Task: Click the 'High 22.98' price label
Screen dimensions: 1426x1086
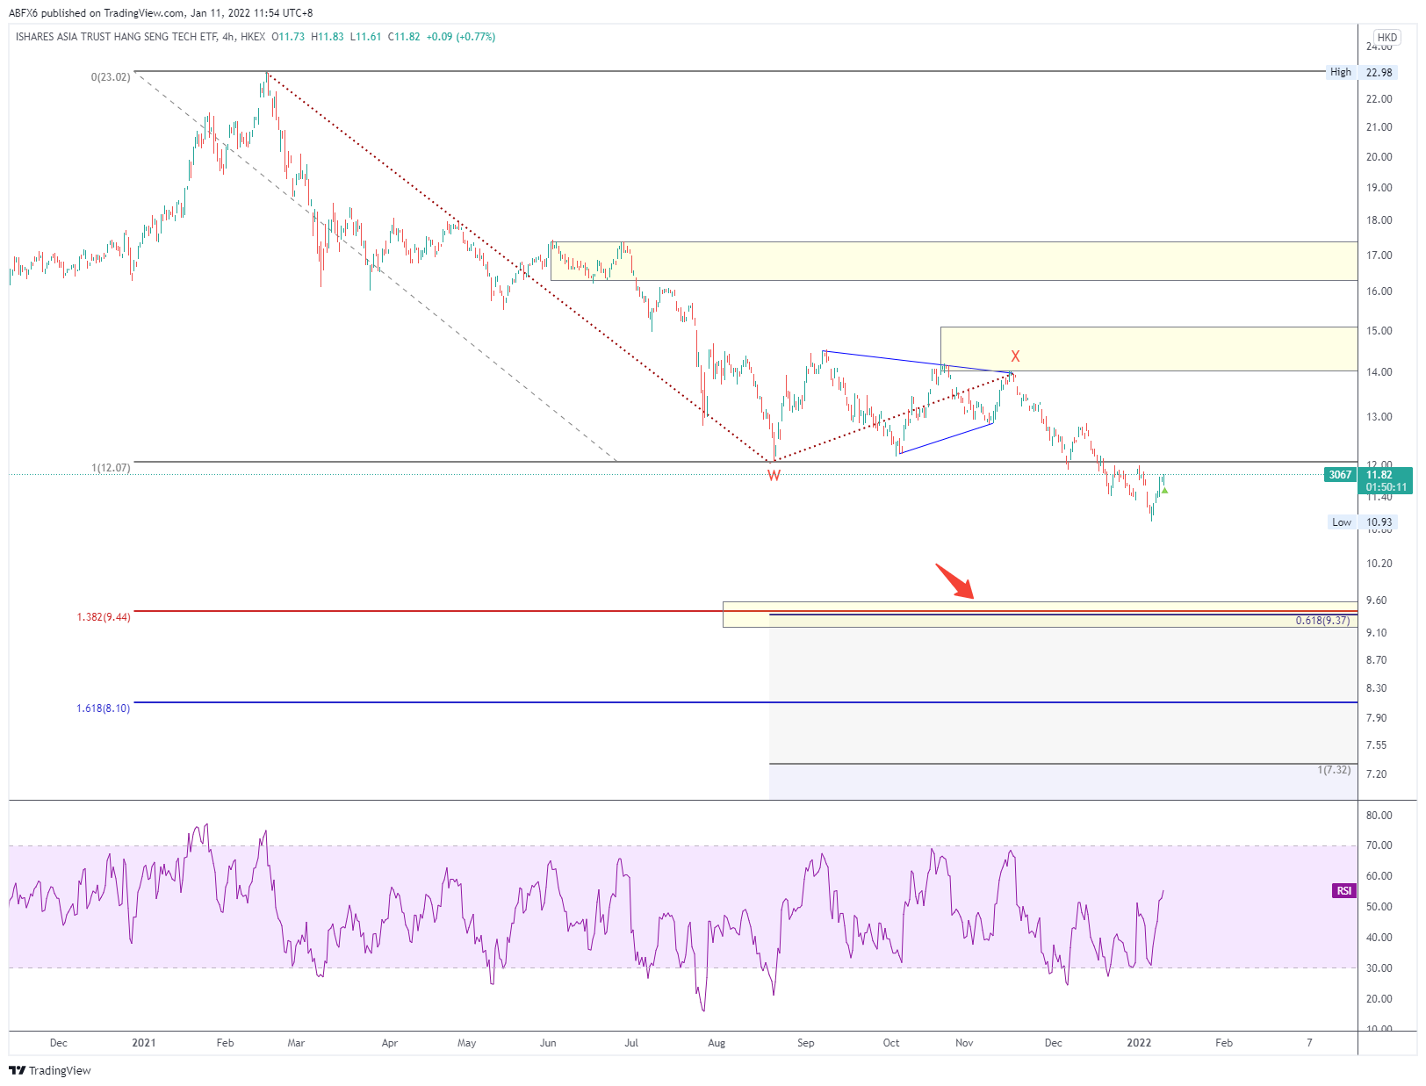Action: (1361, 72)
